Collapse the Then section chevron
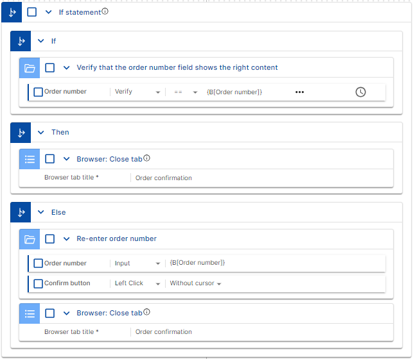 (x=40, y=133)
